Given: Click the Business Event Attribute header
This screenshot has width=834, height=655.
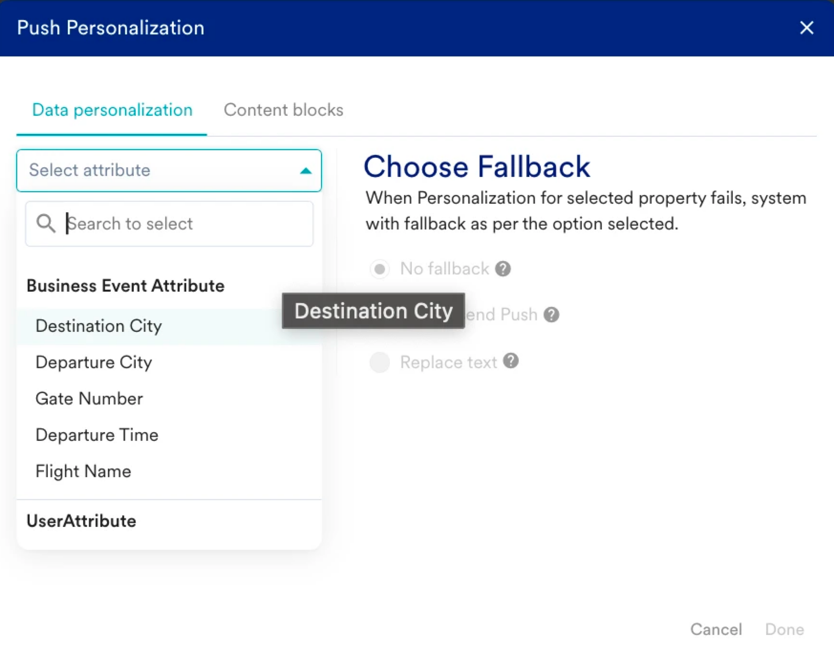Looking at the screenshot, I should click(x=125, y=286).
